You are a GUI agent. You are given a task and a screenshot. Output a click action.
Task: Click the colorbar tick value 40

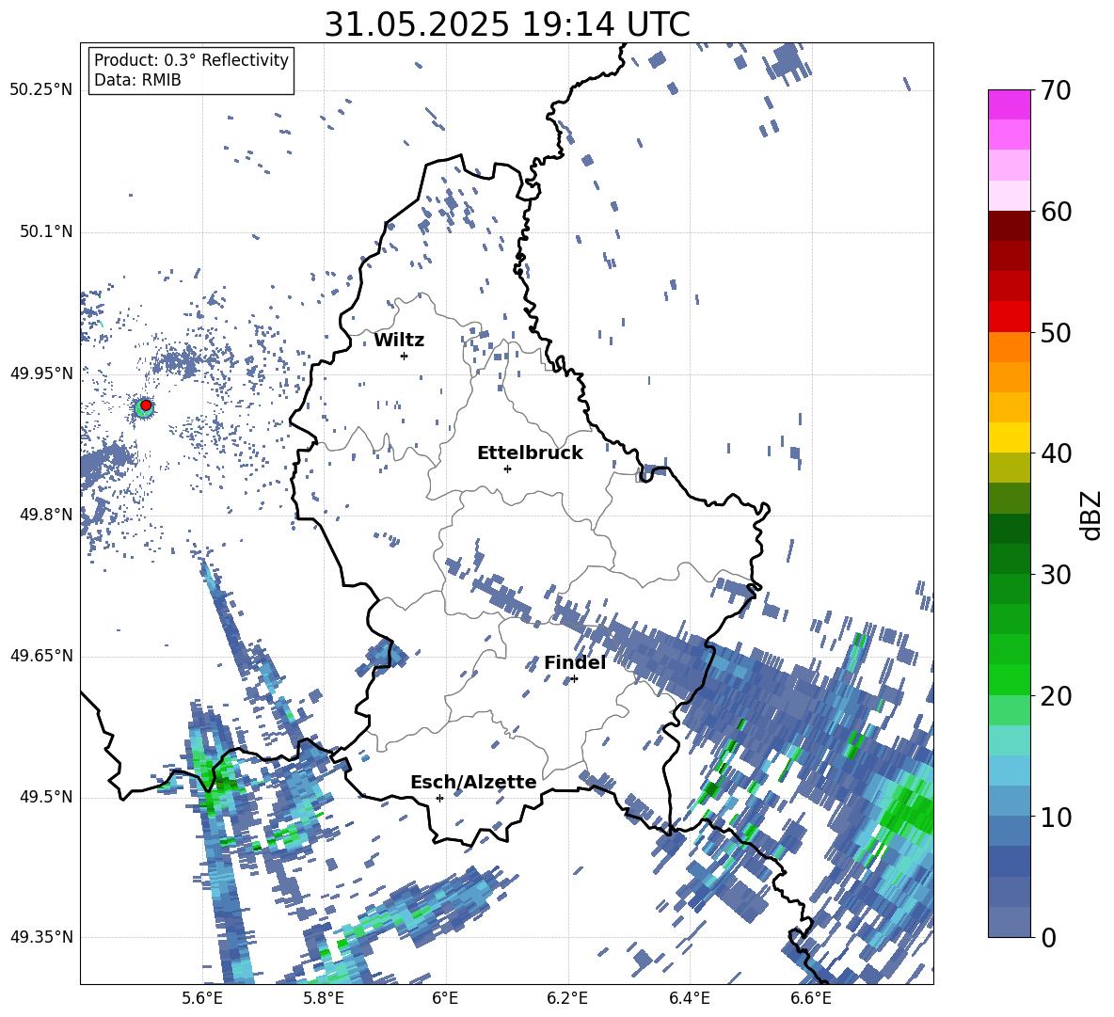[1056, 453]
